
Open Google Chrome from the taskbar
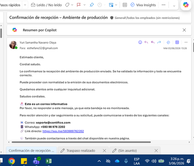pyautogui.click(x=12, y=161)
